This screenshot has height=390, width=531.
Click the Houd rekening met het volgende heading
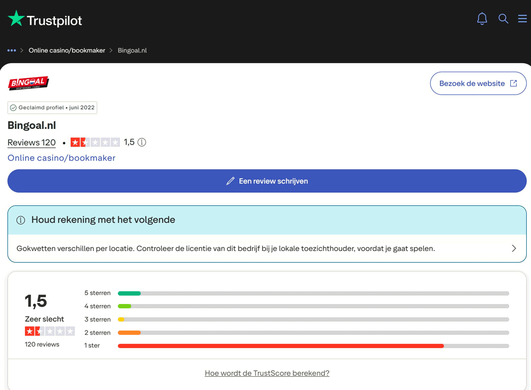coord(104,220)
